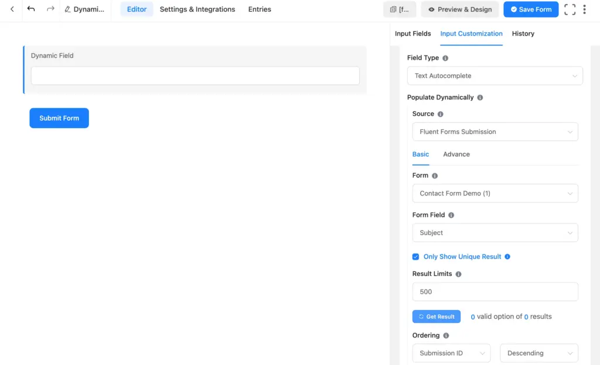This screenshot has width=600, height=365.
Task: Go back using the left chevron icon
Action: pyautogui.click(x=12, y=9)
